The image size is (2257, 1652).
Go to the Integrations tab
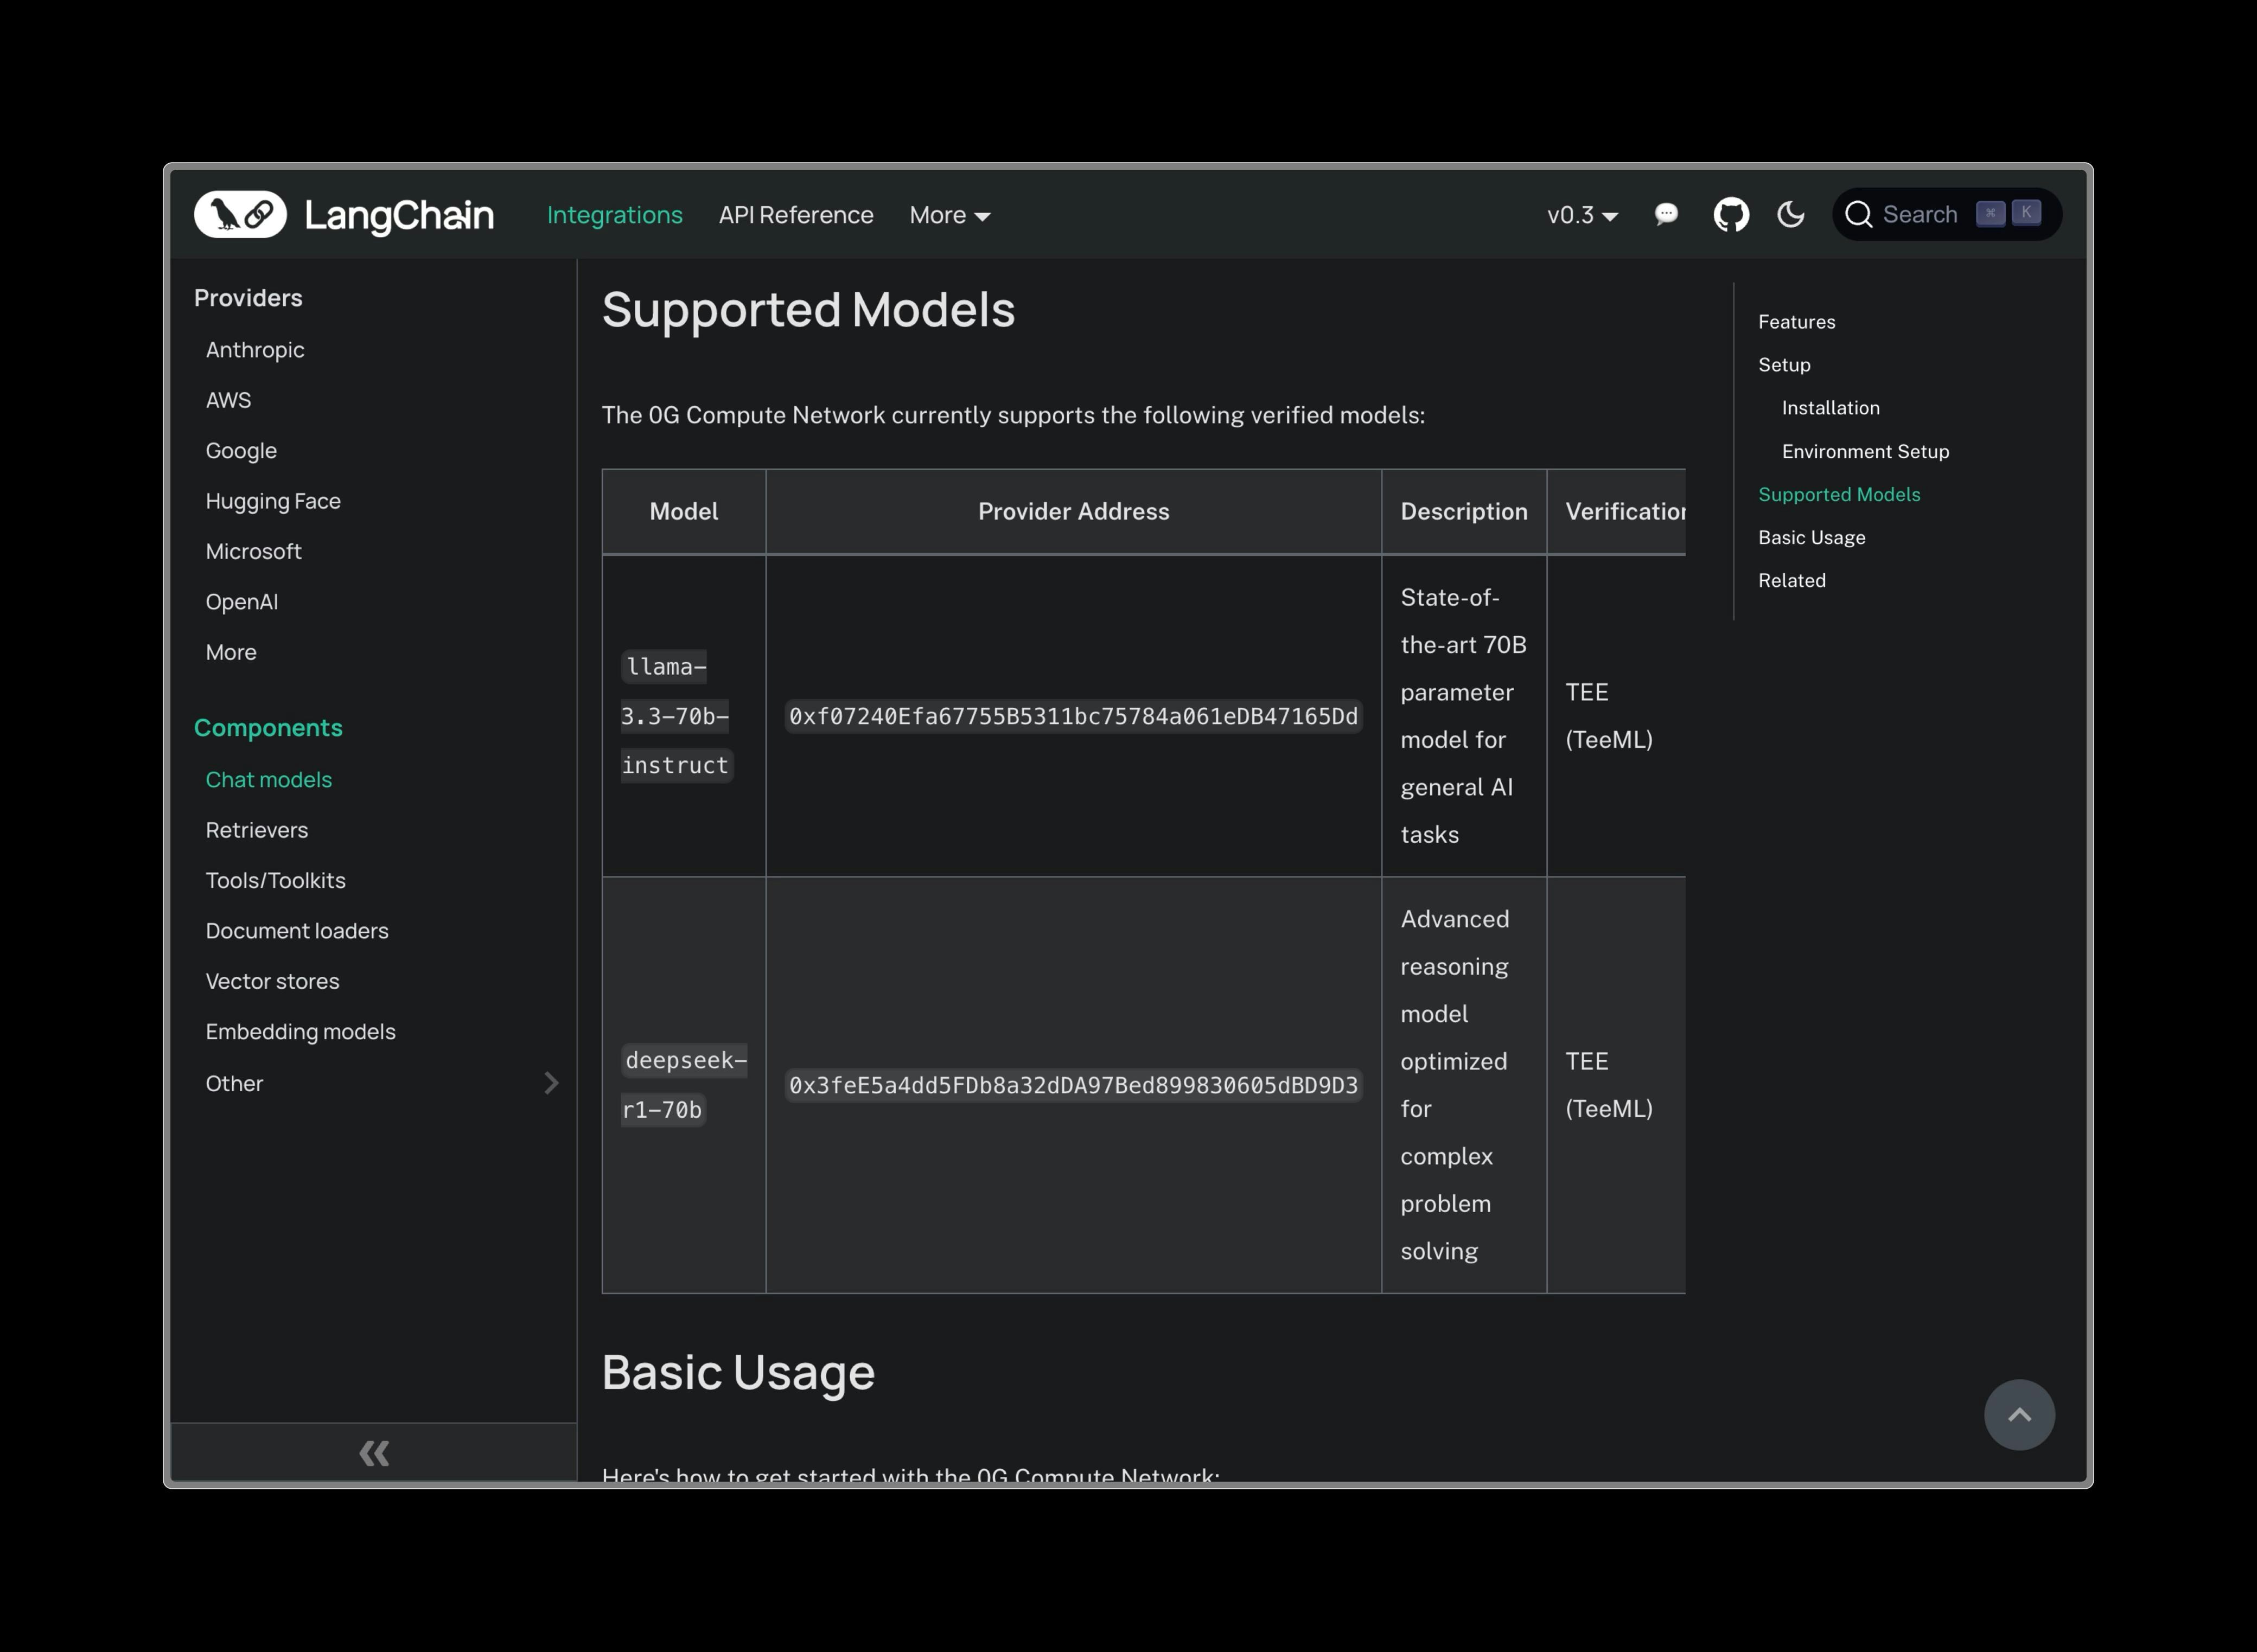614,215
